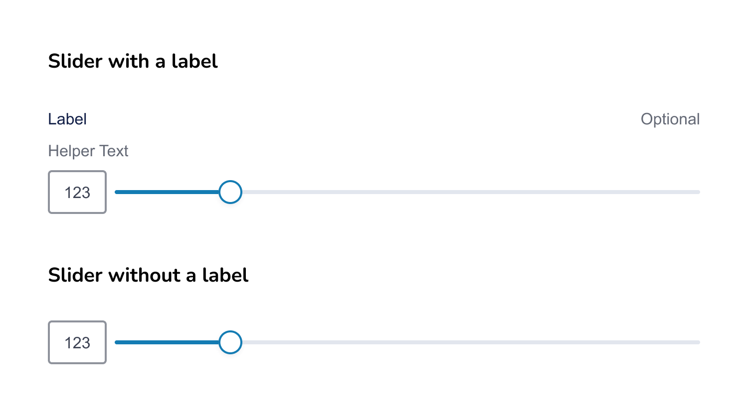Click the Slider with a label heading
The image size is (748, 412).
point(133,61)
